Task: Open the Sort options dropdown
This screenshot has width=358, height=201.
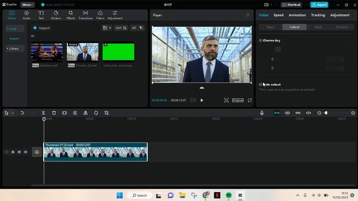Action: (x=121, y=28)
